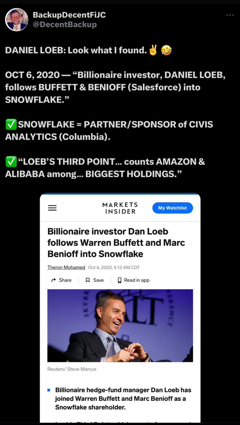
Task: Click the article headline about Snowflake
Action: click(116, 242)
